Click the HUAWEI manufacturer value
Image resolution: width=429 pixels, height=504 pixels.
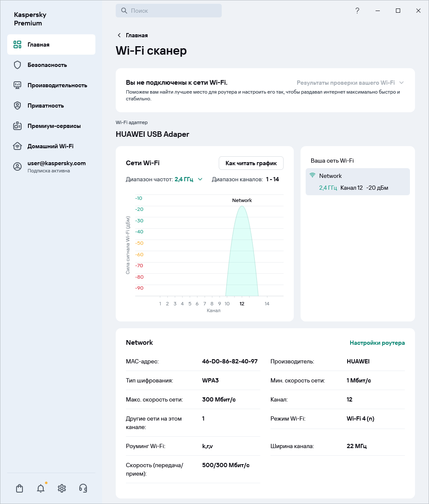point(358,361)
